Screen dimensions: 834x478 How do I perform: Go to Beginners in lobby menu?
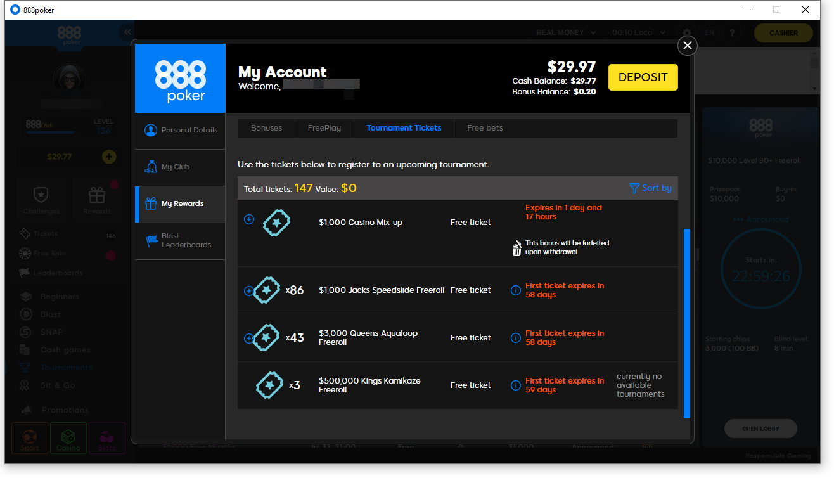click(60, 297)
